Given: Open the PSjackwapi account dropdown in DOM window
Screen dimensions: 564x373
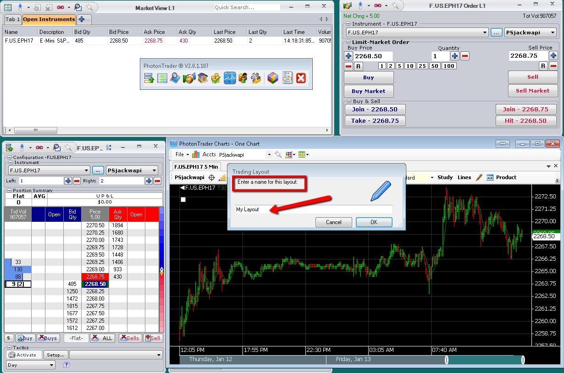Looking at the screenshot, I should (154, 170).
